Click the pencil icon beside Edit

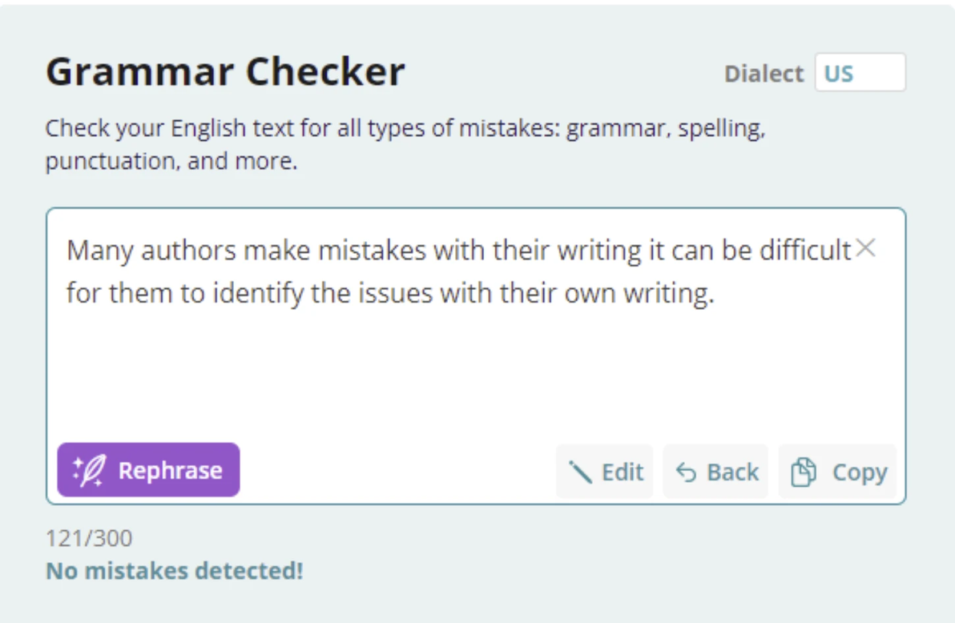click(580, 472)
